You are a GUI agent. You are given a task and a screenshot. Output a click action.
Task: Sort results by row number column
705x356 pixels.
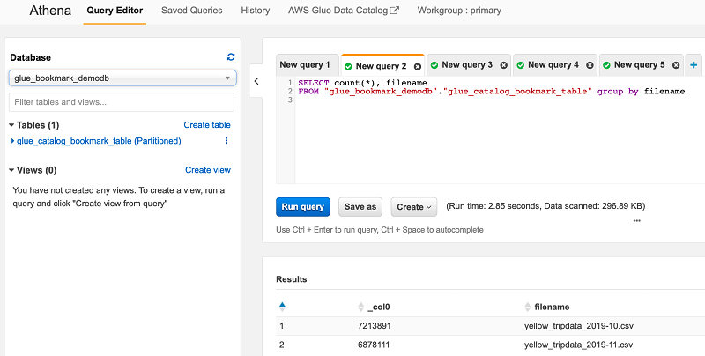click(282, 306)
